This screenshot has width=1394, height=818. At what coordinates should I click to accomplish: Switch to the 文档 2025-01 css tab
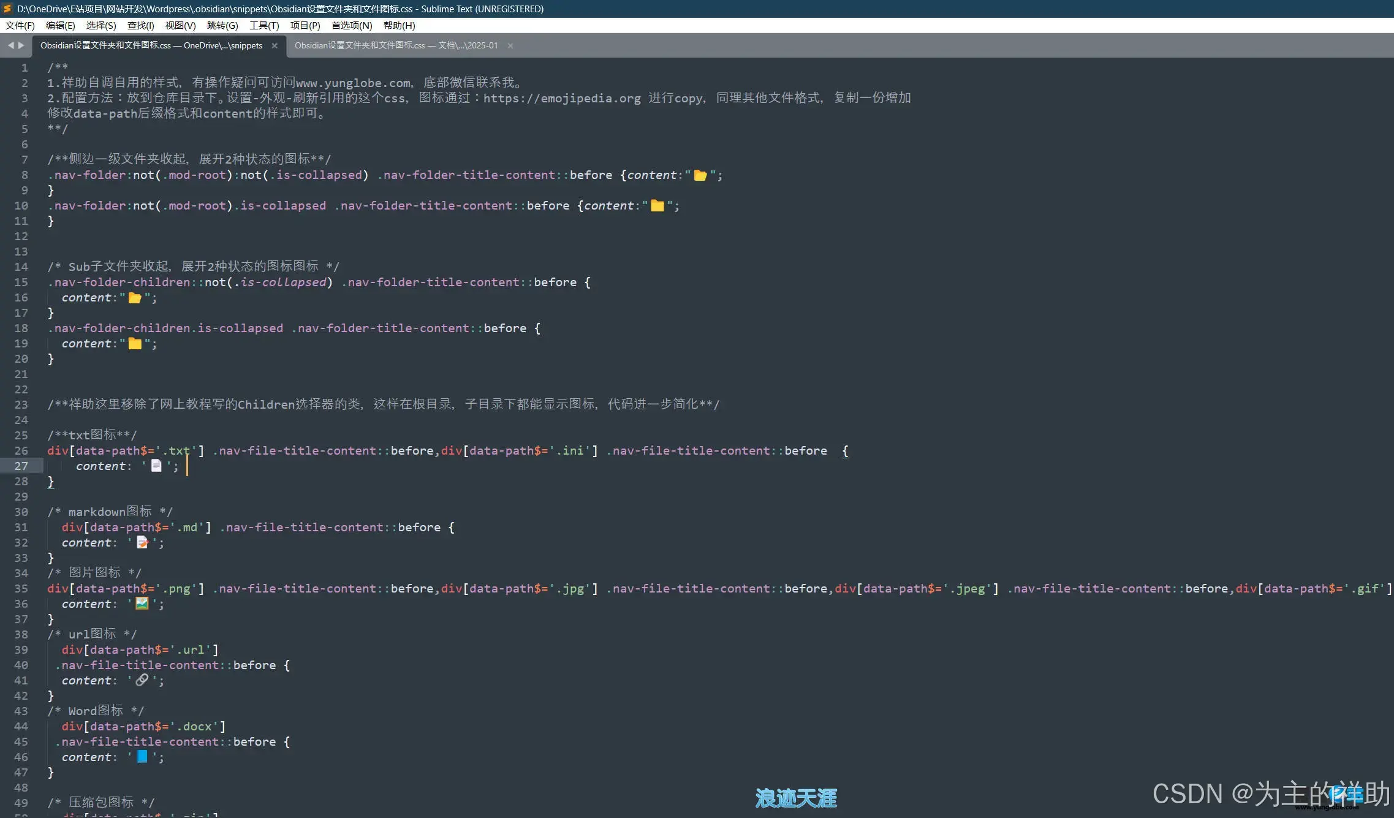coord(396,46)
